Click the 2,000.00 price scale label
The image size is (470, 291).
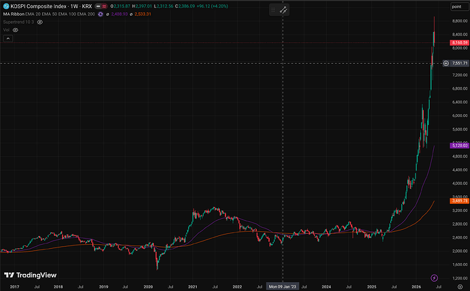(460, 251)
